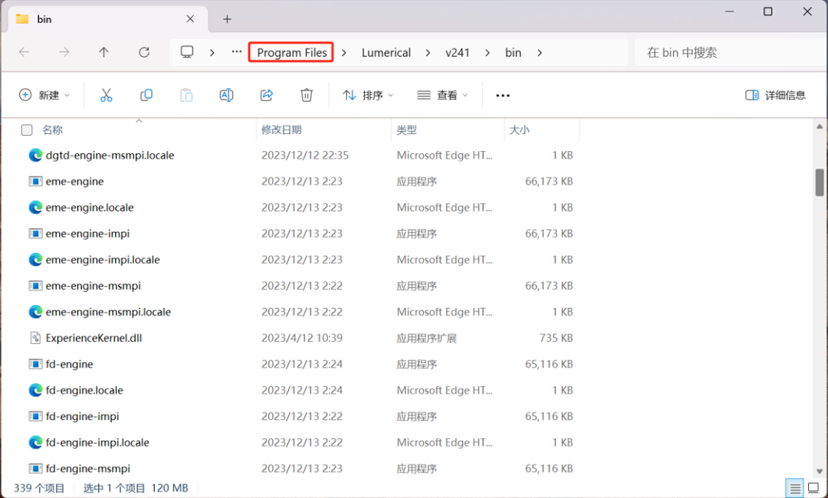Expand the 查看 view dropdown
828x498 pixels.
442,95
